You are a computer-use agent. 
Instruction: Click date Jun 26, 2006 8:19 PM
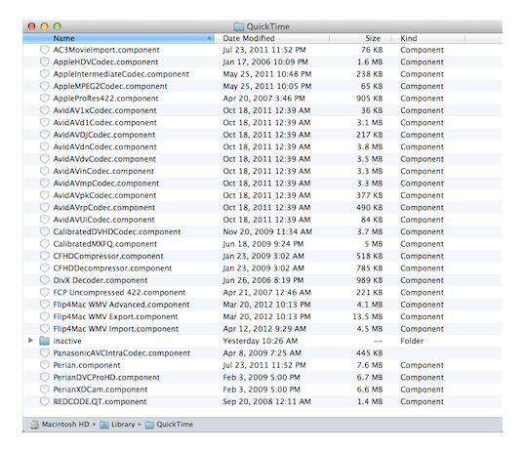click(263, 280)
